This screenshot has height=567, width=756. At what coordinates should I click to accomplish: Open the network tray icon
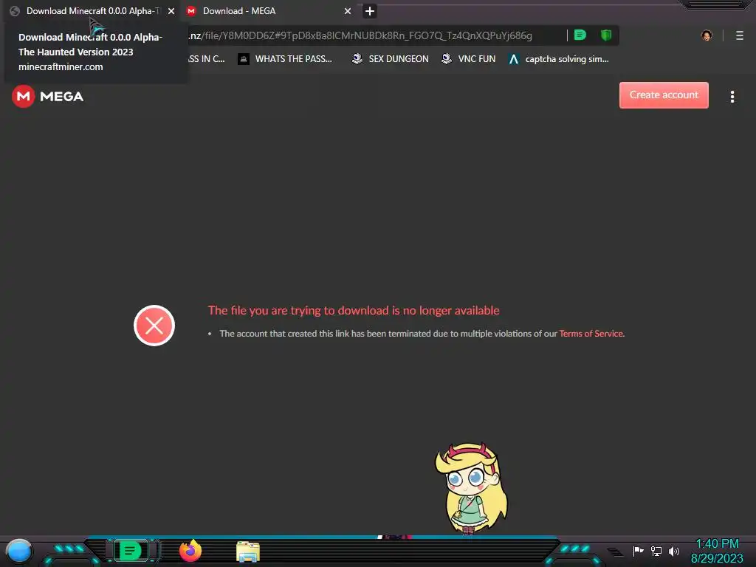(x=656, y=551)
